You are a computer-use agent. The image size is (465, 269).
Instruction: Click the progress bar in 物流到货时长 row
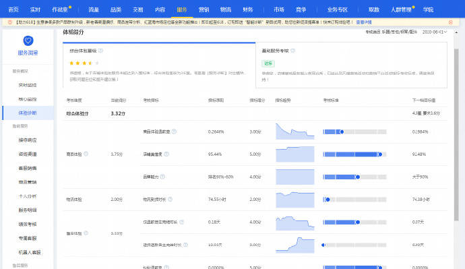click(354, 200)
